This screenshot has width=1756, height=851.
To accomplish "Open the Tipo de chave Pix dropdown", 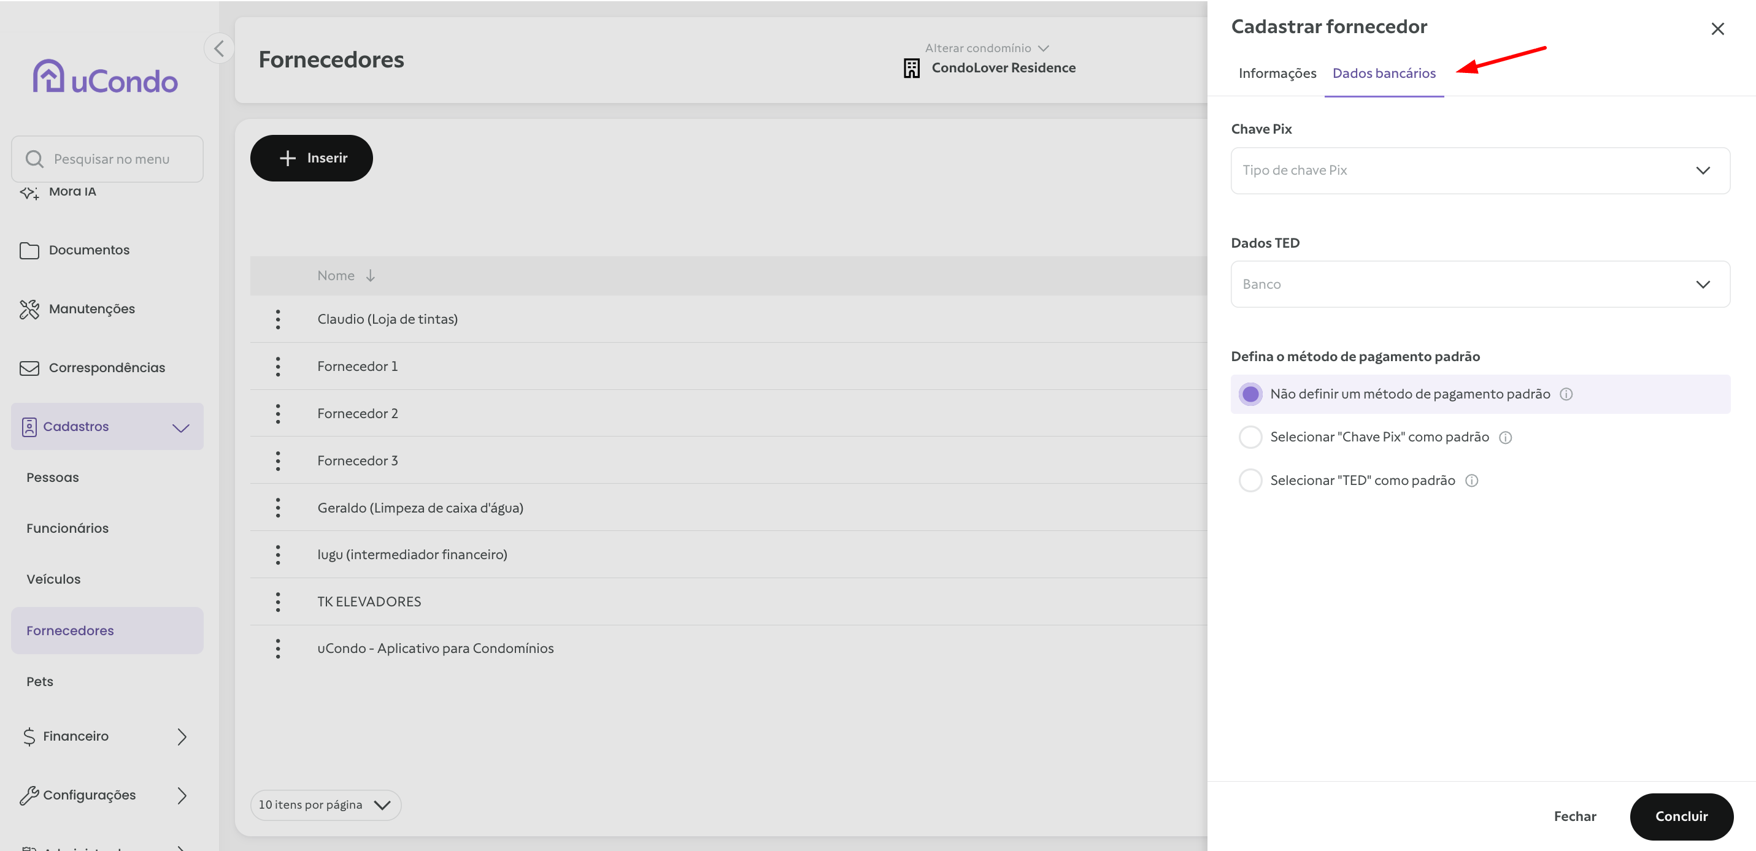I will pos(1480,170).
